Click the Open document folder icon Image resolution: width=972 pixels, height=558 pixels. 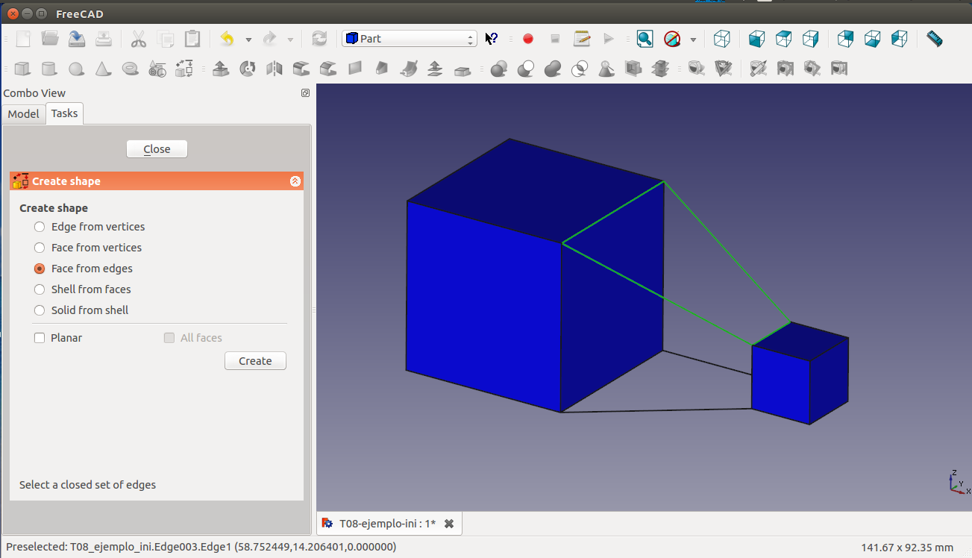tap(50, 39)
